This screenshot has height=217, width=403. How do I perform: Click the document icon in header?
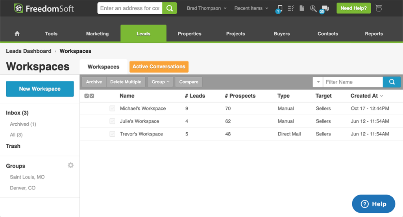[302, 8]
